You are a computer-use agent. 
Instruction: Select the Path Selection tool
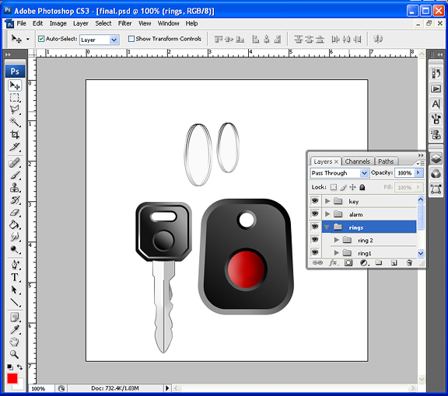point(15,290)
